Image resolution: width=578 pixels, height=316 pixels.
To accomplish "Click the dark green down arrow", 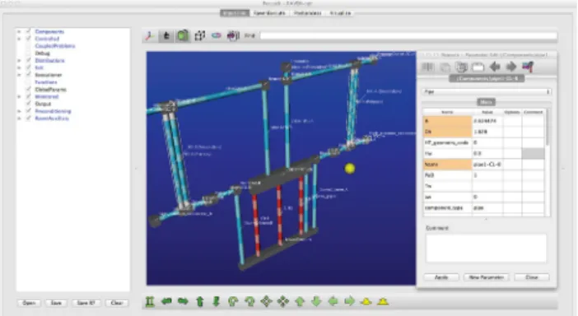I will [217, 302].
